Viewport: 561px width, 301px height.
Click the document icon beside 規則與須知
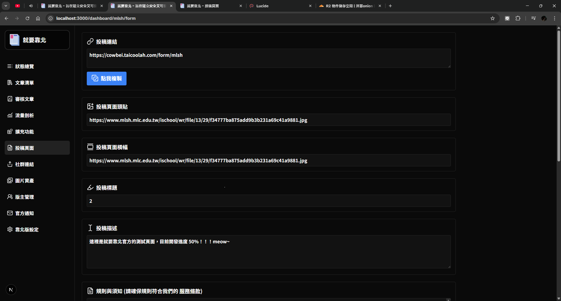pos(90,291)
